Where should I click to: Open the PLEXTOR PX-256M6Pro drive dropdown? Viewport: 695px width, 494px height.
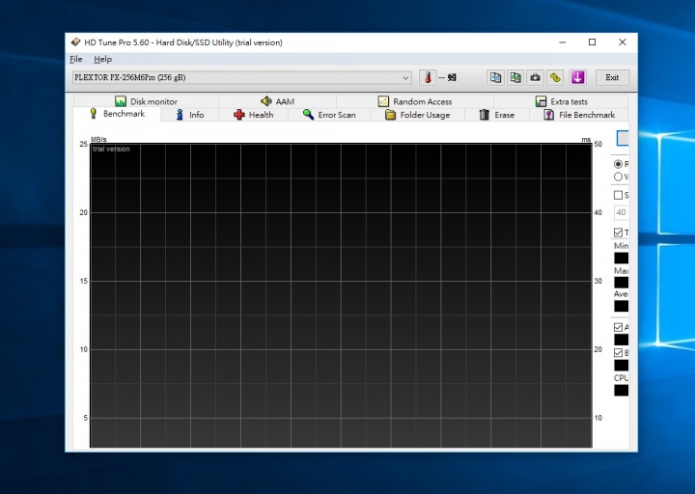point(241,77)
